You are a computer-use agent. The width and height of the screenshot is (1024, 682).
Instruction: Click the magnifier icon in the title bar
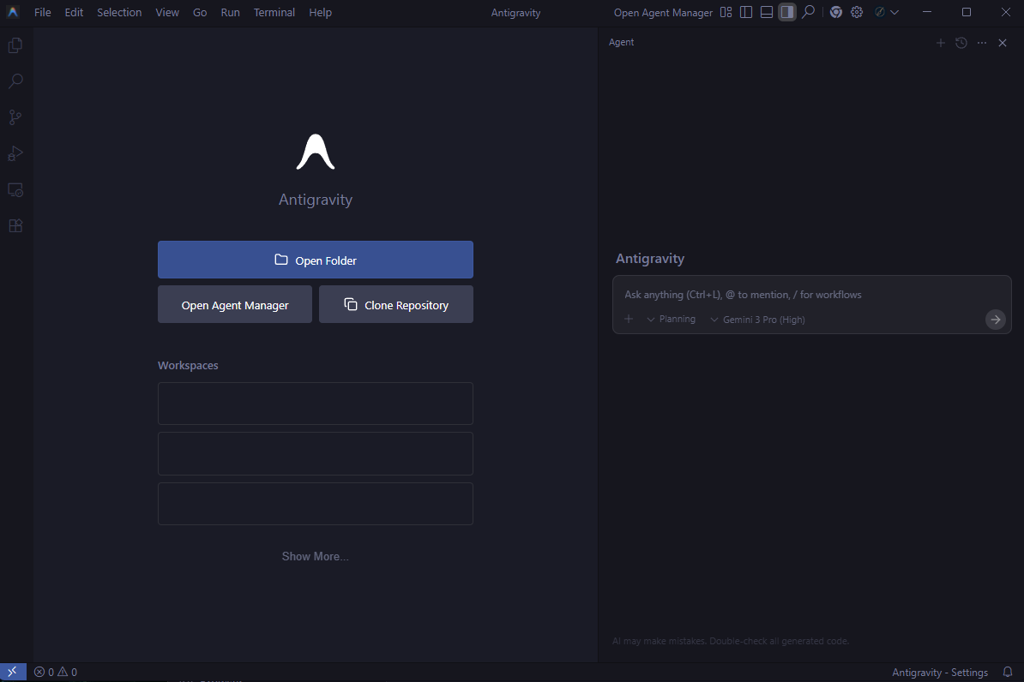point(809,12)
